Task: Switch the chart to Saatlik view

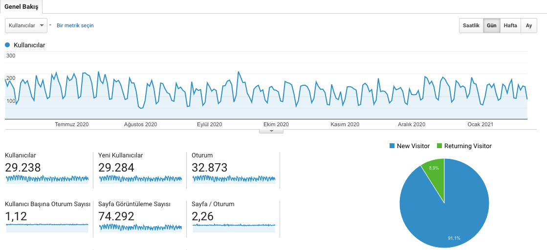Action: click(471, 26)
